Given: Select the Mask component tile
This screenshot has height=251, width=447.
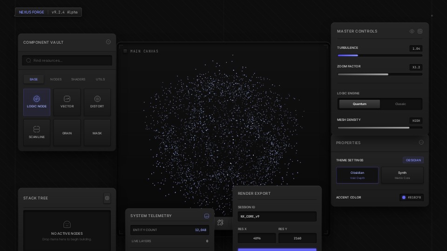Looking at the screenshot, I should [97, 132].
